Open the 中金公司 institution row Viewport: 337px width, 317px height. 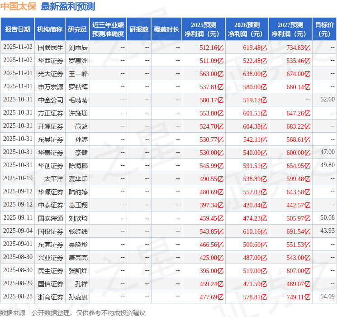tap(50, 100)
